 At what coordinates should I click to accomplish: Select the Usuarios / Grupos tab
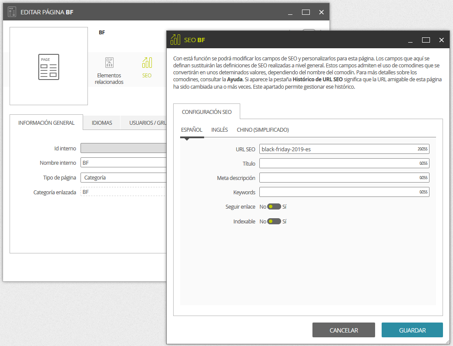[x=144, y=123]
